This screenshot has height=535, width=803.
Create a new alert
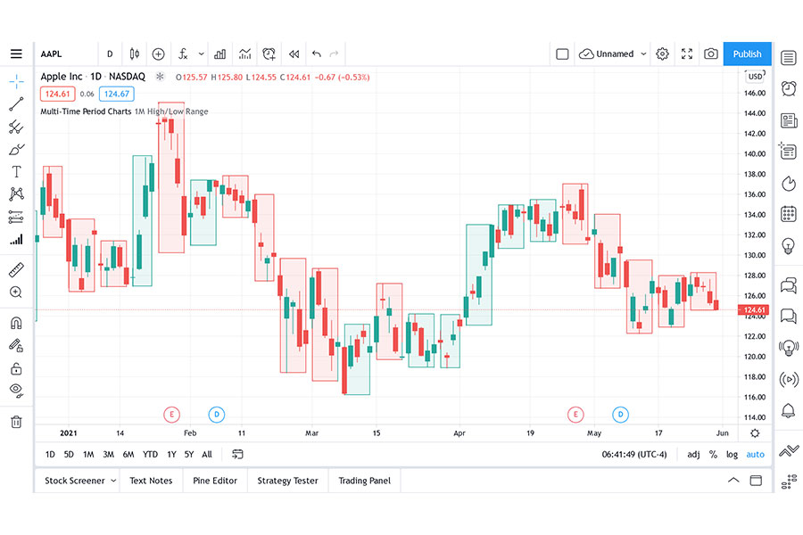(269, 53)
